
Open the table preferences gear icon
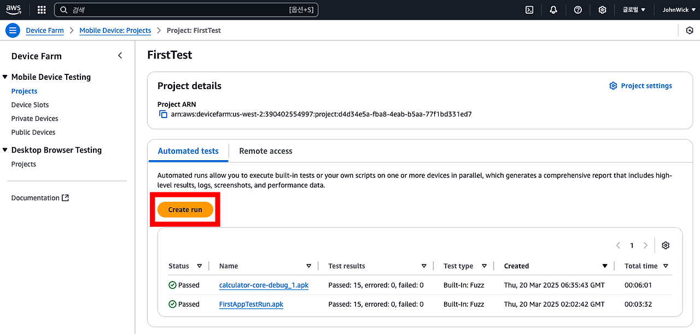(x=666, y=245)
